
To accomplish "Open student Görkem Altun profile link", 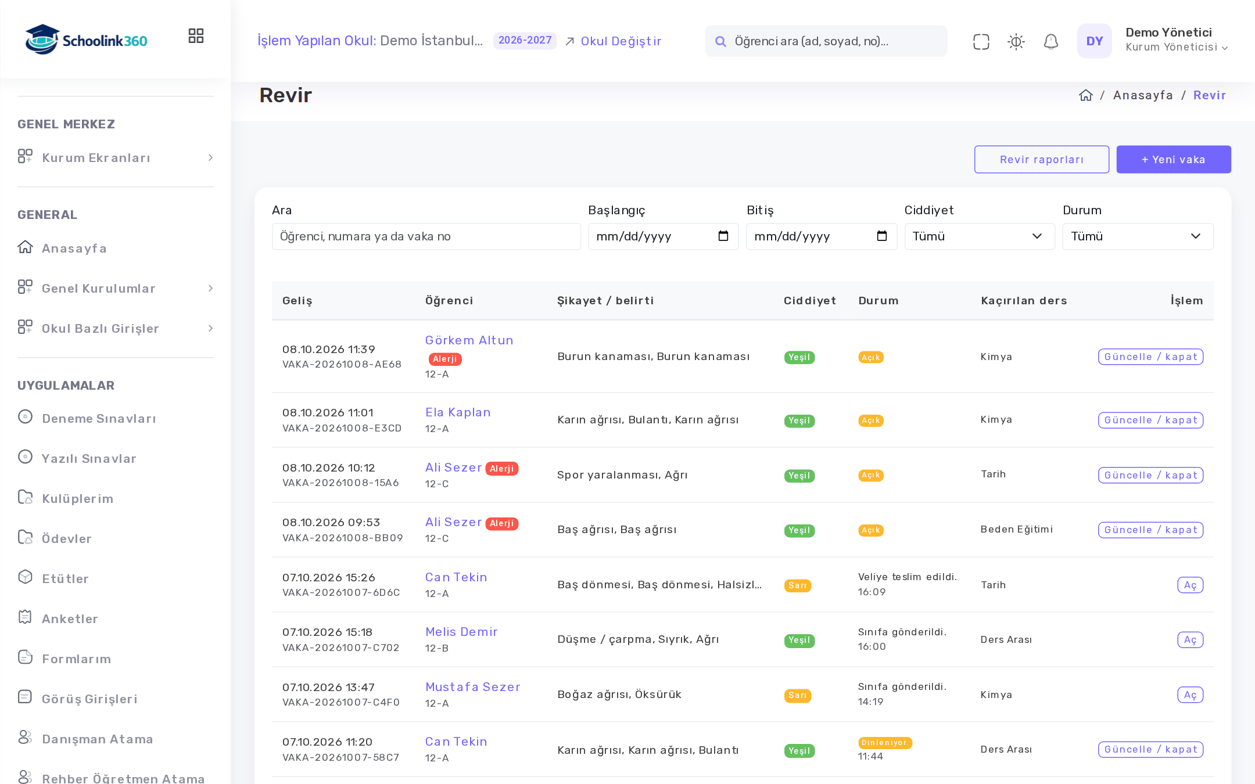I will [469, 340].
